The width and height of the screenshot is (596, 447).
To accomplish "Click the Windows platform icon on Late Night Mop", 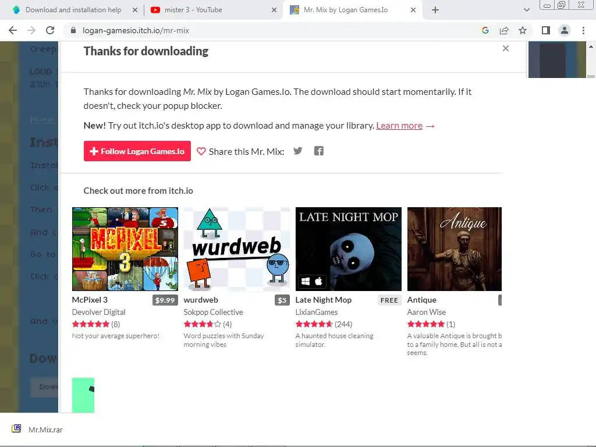I will point(305,281).
